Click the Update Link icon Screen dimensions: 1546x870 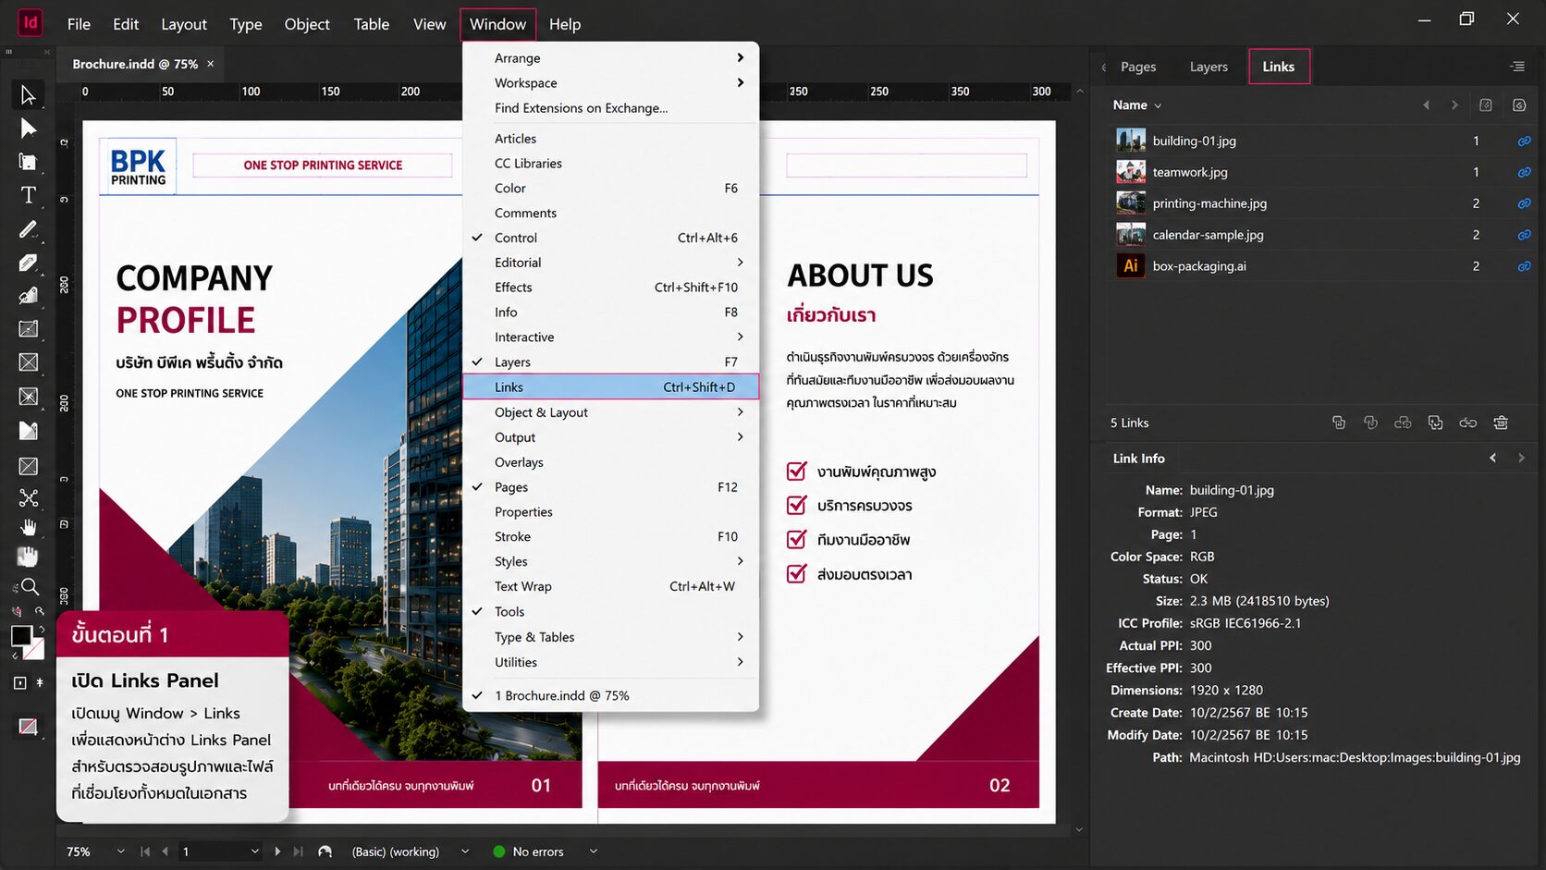click(1403, 423)
